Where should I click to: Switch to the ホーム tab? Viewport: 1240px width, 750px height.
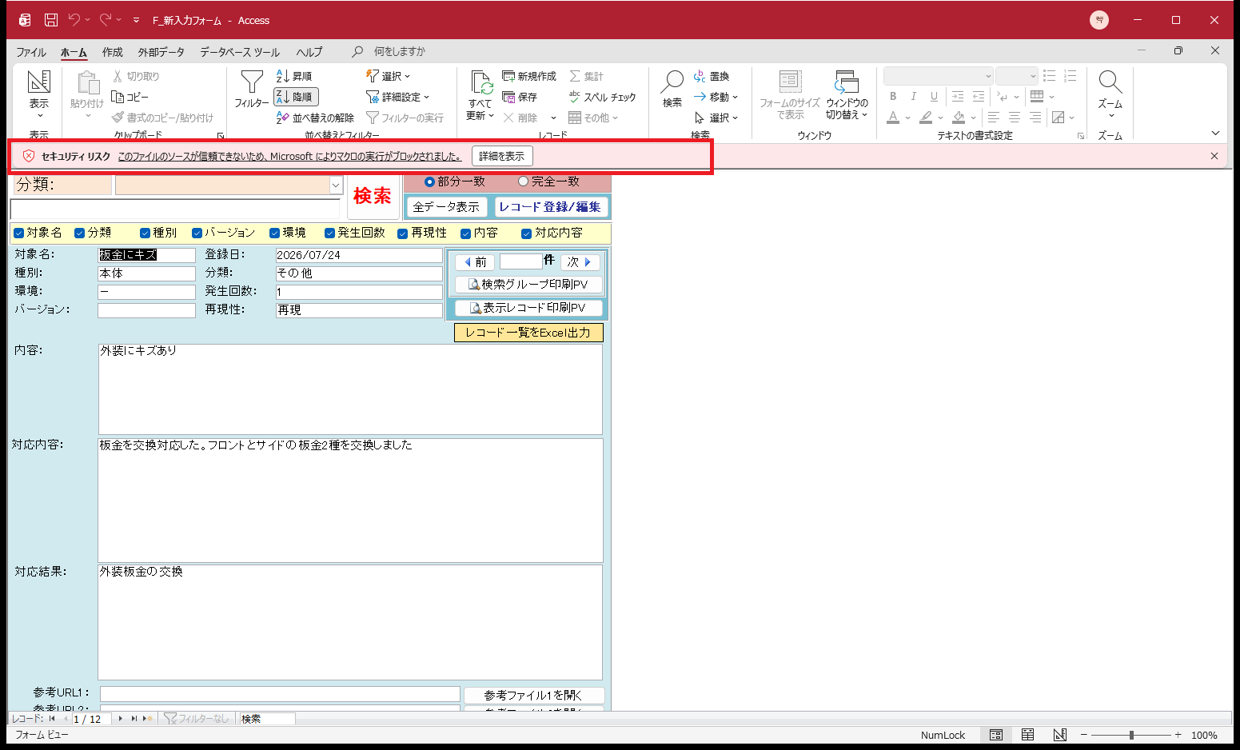74,52
